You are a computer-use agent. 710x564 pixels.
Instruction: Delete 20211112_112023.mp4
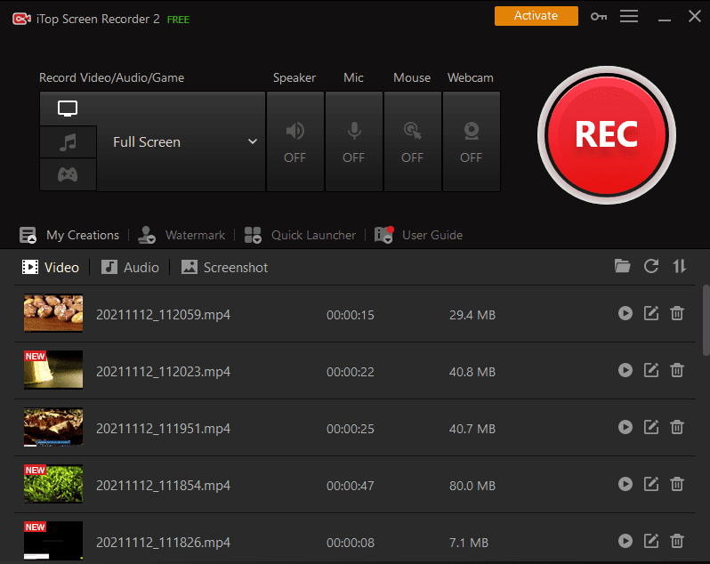click(677, 370)
